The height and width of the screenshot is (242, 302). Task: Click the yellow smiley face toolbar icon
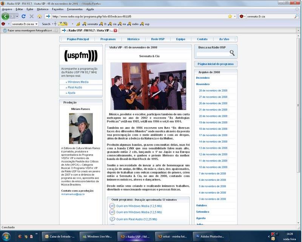(x=63, y=24)
